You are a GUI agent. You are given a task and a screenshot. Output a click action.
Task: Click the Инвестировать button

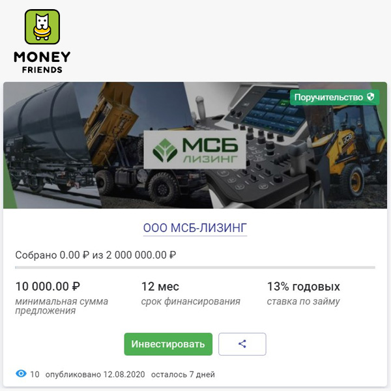(x=168, y=344)
